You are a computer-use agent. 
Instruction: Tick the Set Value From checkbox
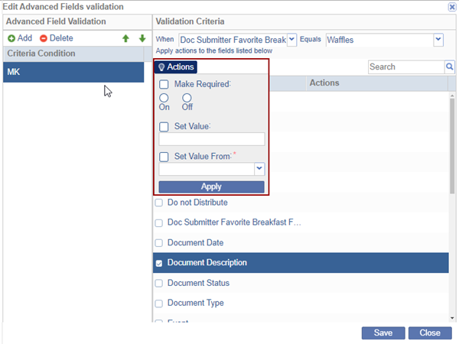point(164,157)
